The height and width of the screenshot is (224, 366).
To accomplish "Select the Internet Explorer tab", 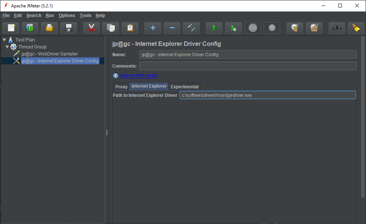I will tap(149, 86).
